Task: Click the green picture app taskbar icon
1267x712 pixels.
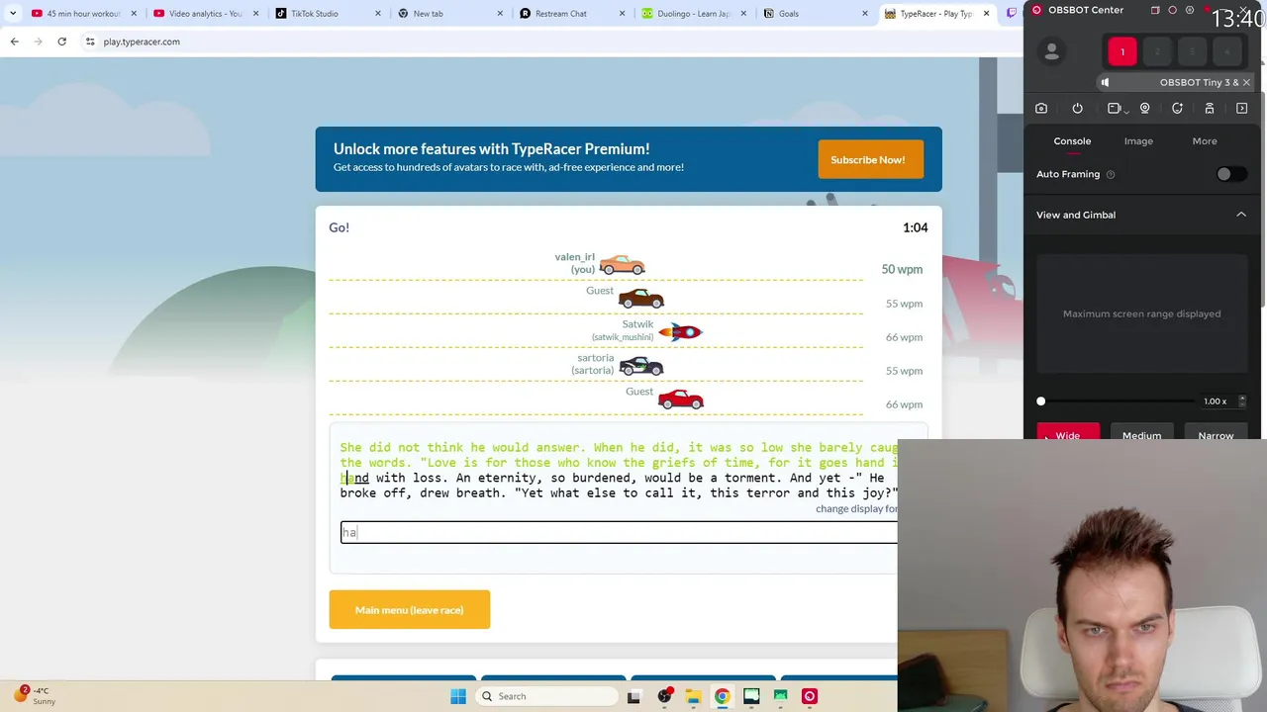Action: click(781, 696)
